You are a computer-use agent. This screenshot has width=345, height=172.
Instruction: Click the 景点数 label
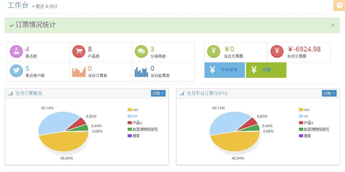point(31,56)
